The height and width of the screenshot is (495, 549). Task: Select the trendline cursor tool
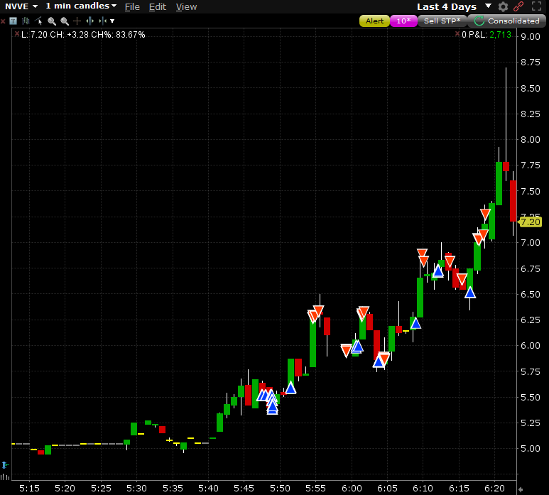38,21
